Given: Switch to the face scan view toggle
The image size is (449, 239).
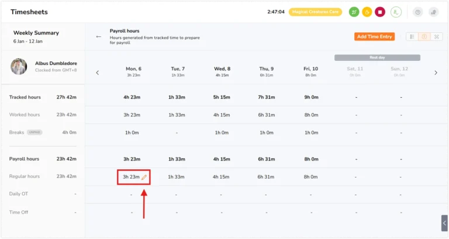Looking at the screenshot, I should click(x=436, y=37).
